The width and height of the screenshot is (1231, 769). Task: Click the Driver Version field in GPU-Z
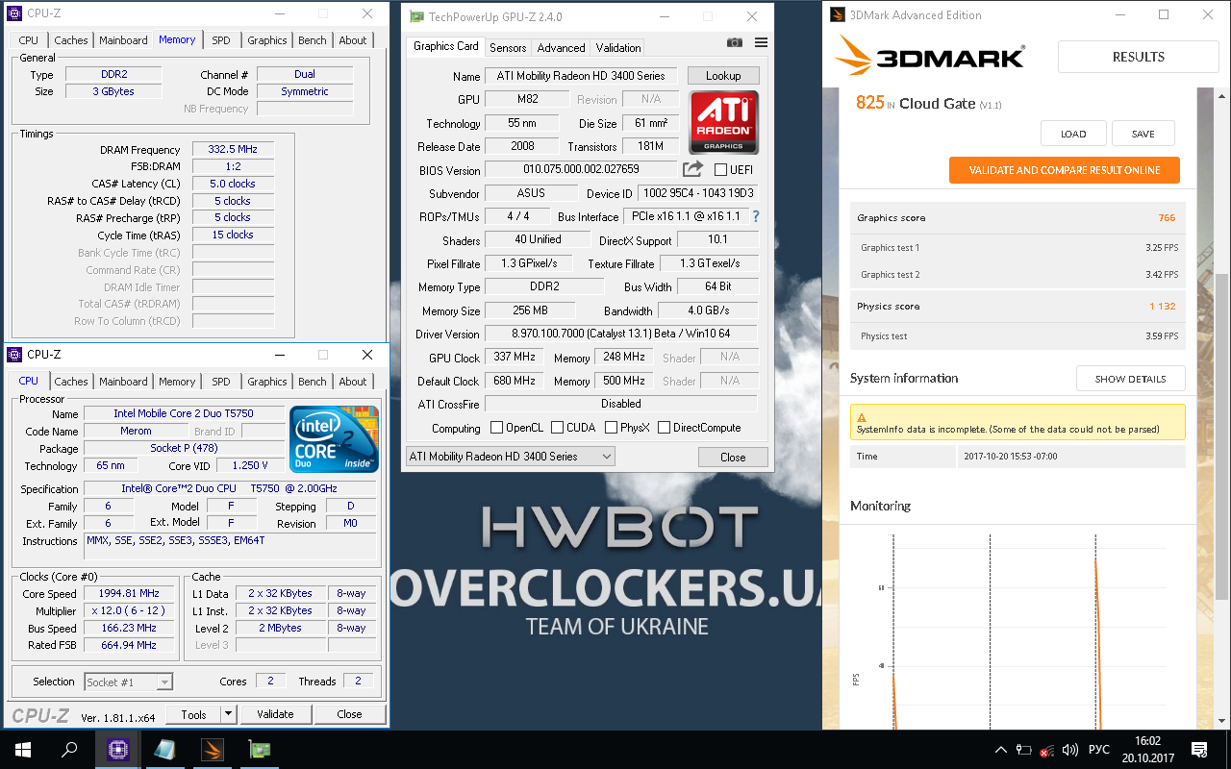click(621, 335)
